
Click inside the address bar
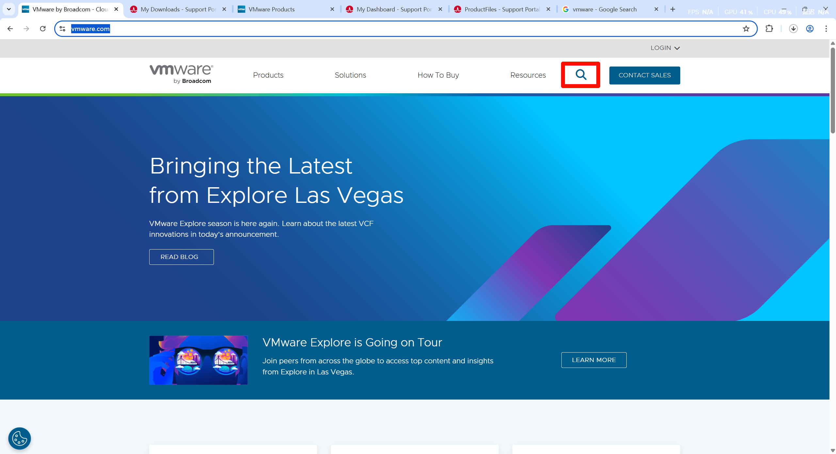click(x=229, y=29)
